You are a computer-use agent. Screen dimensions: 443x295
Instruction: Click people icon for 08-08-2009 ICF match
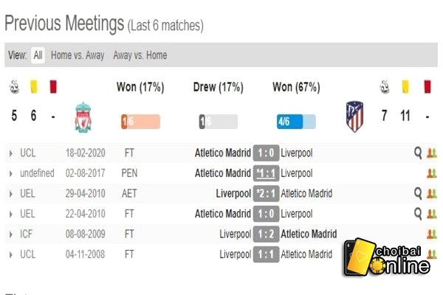point(432,234)
